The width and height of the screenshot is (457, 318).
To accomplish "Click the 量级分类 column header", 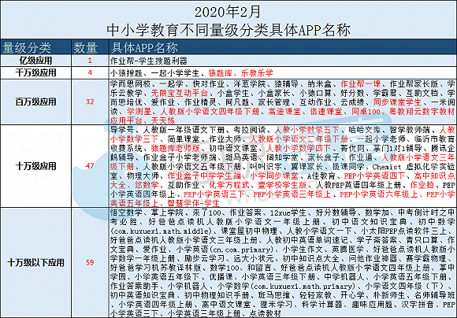I will 27,48.
